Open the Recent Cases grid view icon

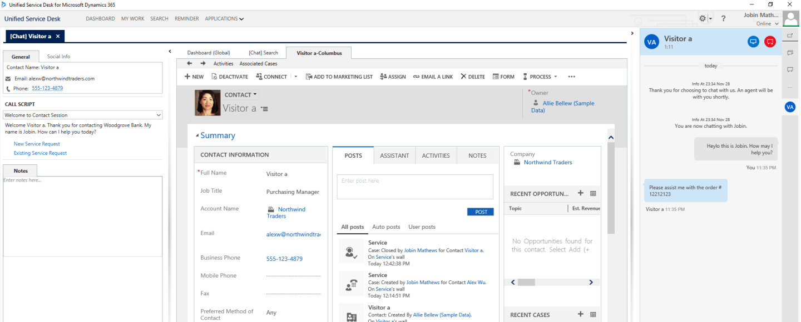coord(593,314)
